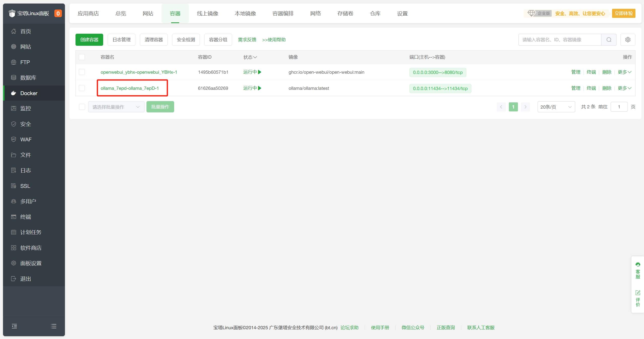Click 删除 for openwebui container

607,72
